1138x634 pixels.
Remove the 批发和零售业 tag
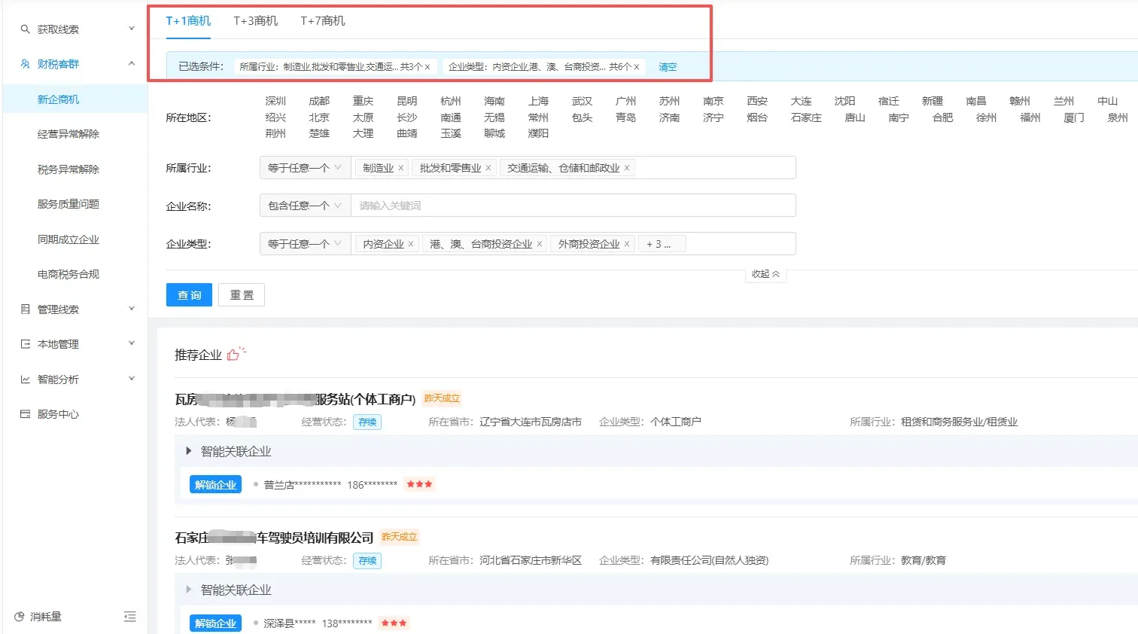pos(488,168)
